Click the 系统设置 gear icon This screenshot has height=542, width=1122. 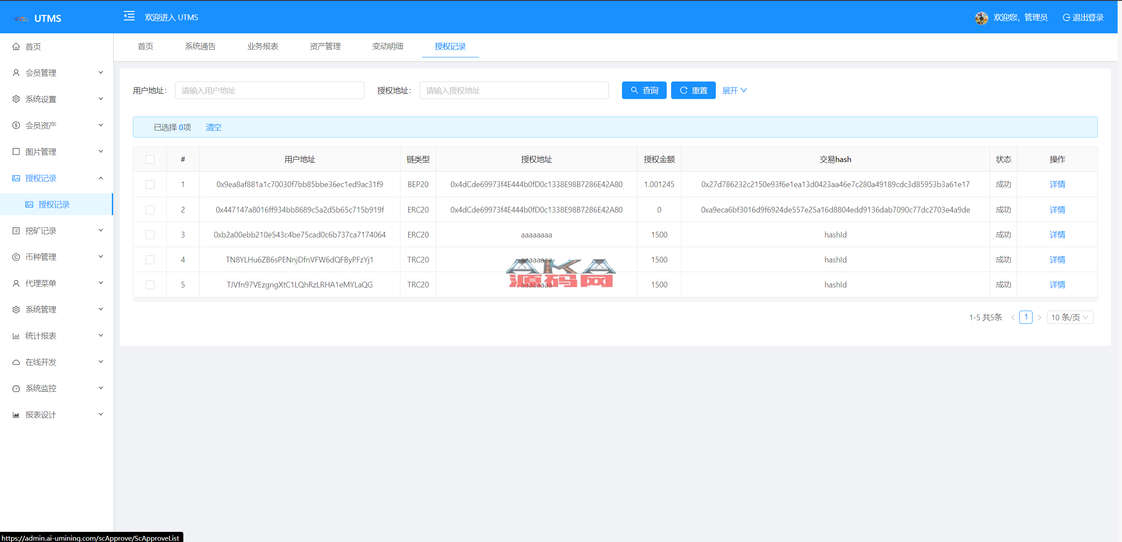(x=16, y=99)
